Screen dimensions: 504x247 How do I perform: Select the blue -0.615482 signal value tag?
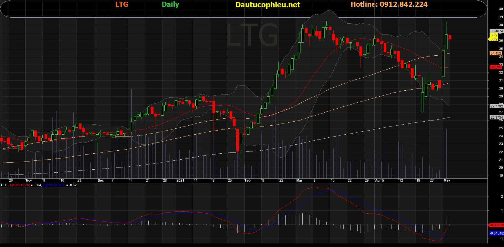coord(496,233)
